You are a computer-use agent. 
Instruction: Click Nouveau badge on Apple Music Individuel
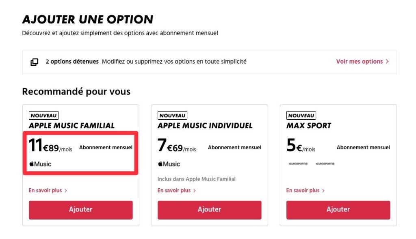pos(172,115)
